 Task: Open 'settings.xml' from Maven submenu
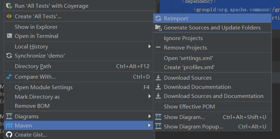coord(212,58)
